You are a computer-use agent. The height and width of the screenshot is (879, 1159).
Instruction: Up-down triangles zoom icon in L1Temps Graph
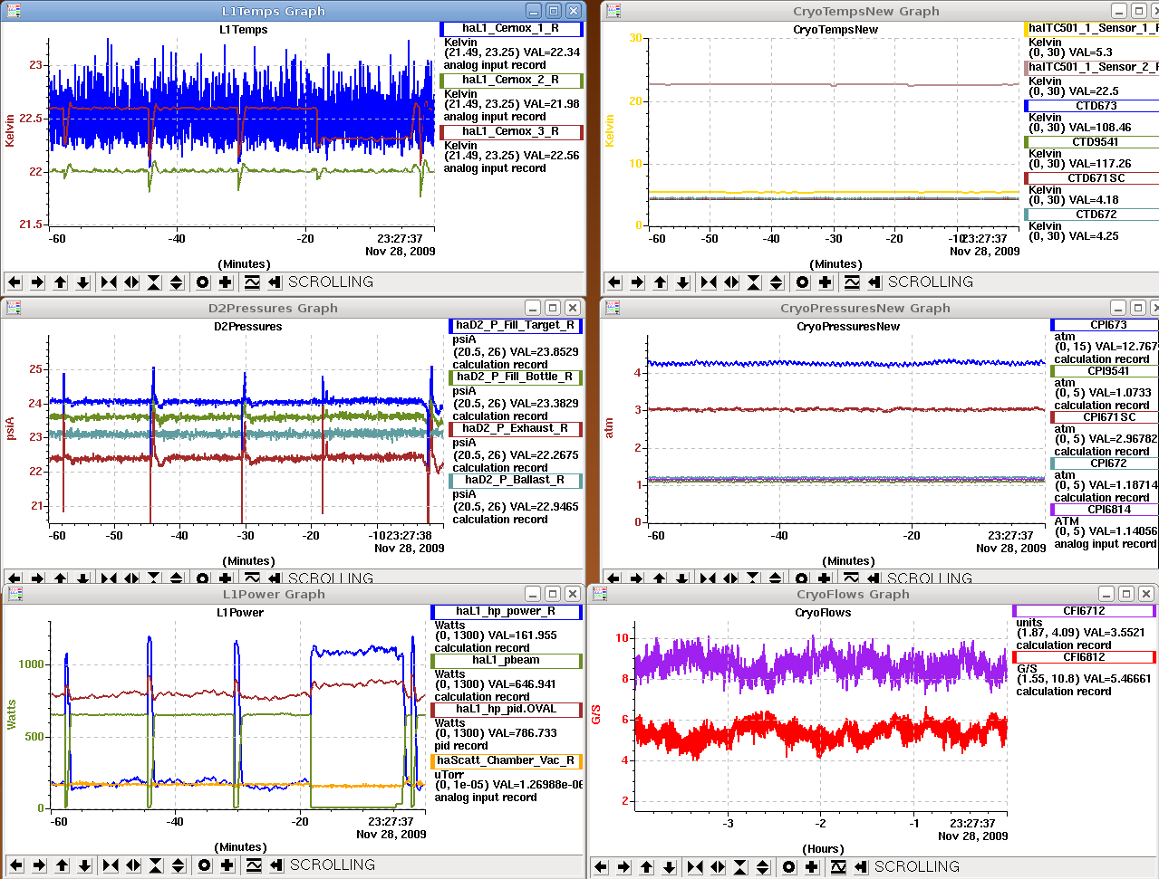click(x=177, y=282)
